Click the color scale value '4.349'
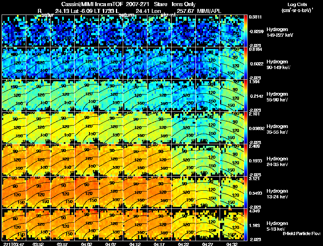 click(x=254, y=211)
